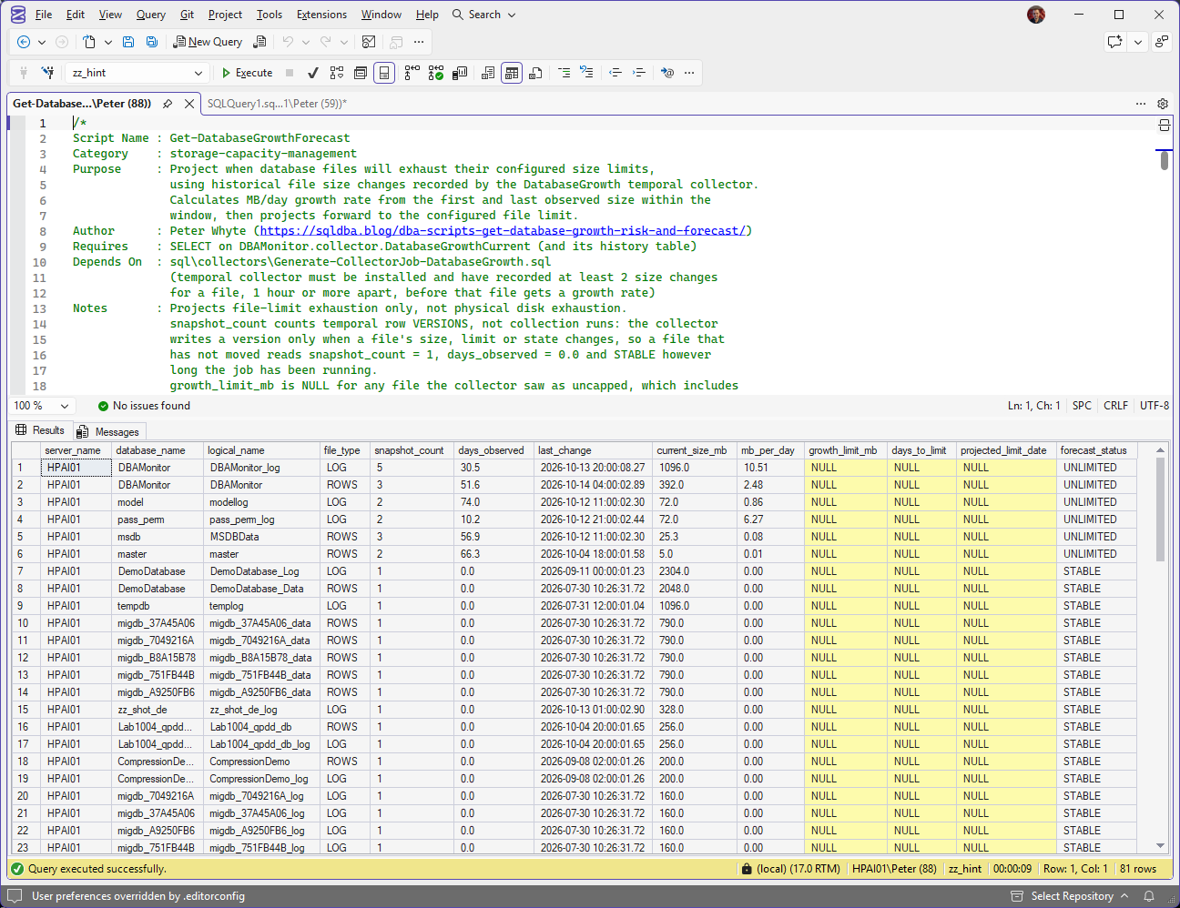Click the Decrease indent icon
Image resolution: width=1180 pixels, height=908 pixels.
click(615, 73)
